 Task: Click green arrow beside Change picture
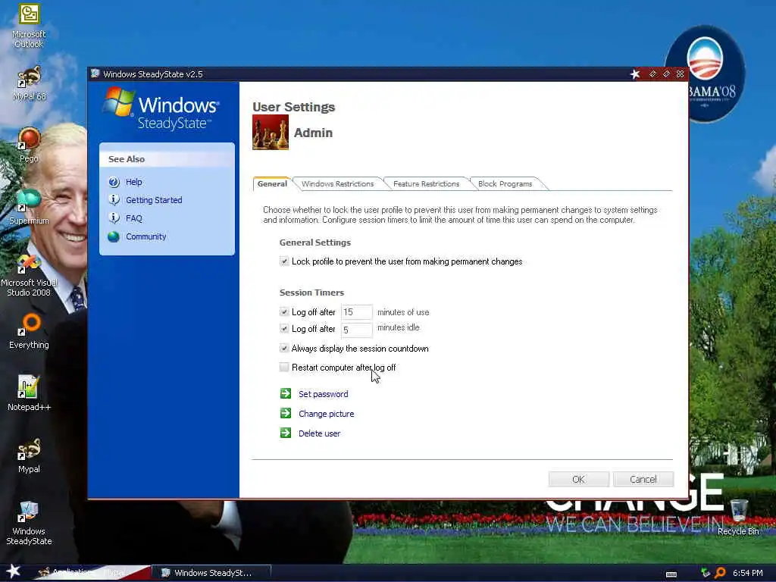coord(286,413)
